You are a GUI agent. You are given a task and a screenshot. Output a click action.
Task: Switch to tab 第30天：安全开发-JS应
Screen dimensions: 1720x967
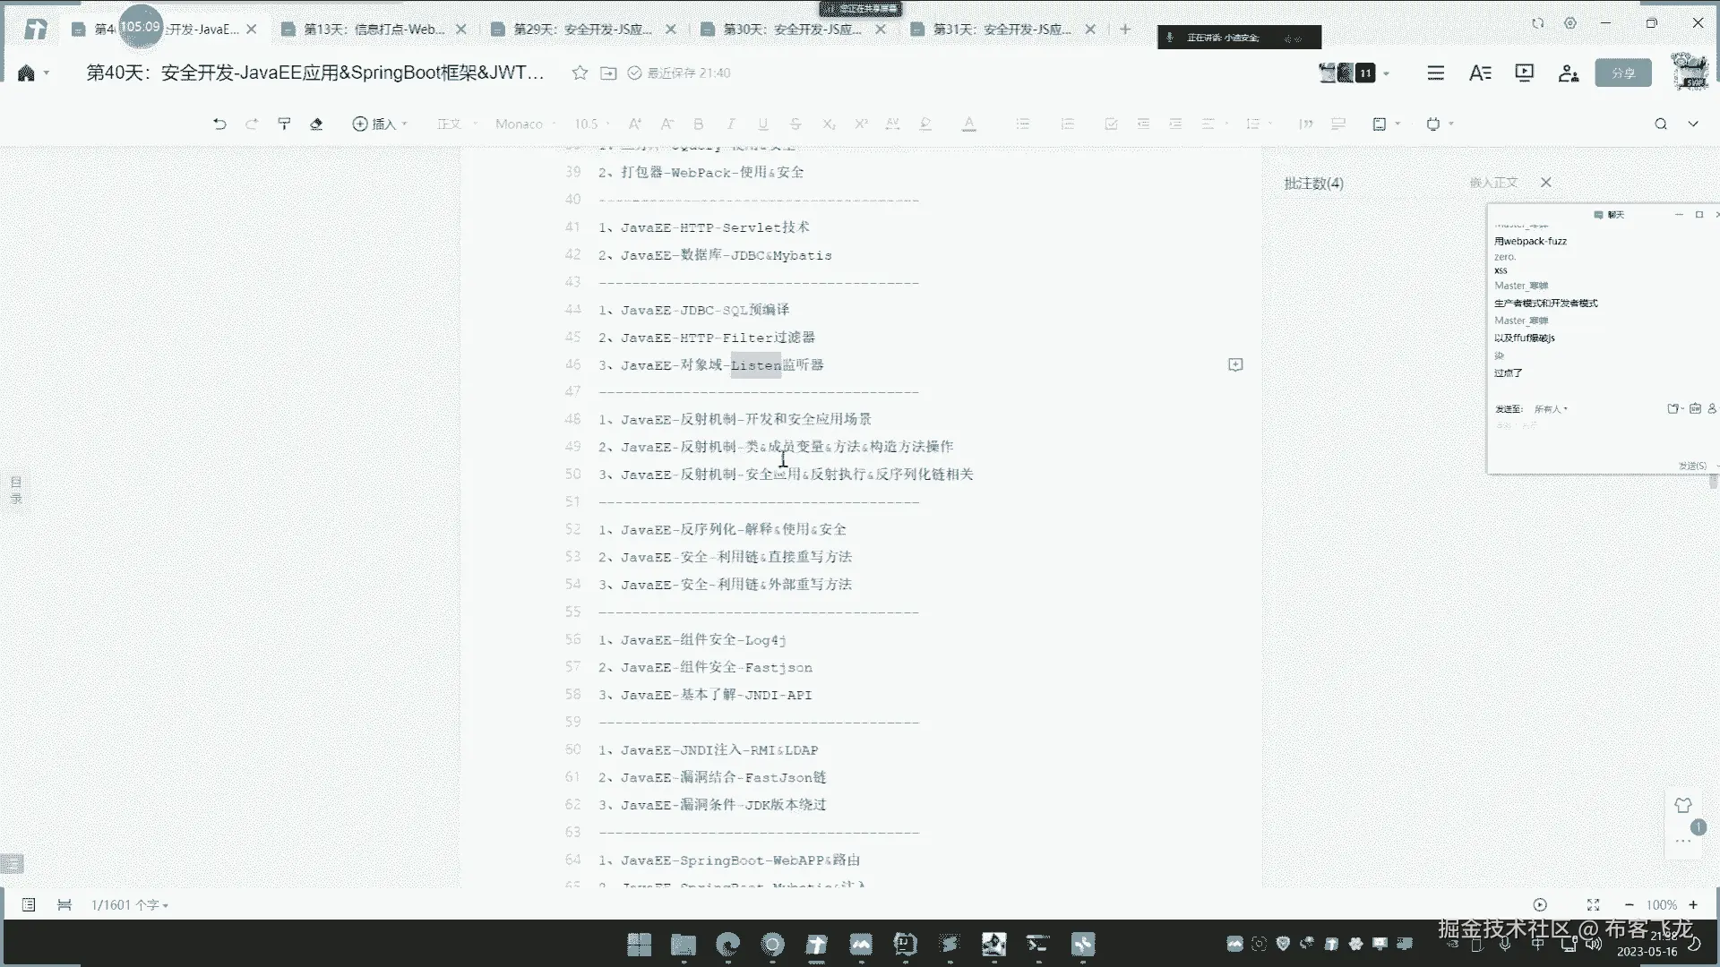[x=792, y=29]
